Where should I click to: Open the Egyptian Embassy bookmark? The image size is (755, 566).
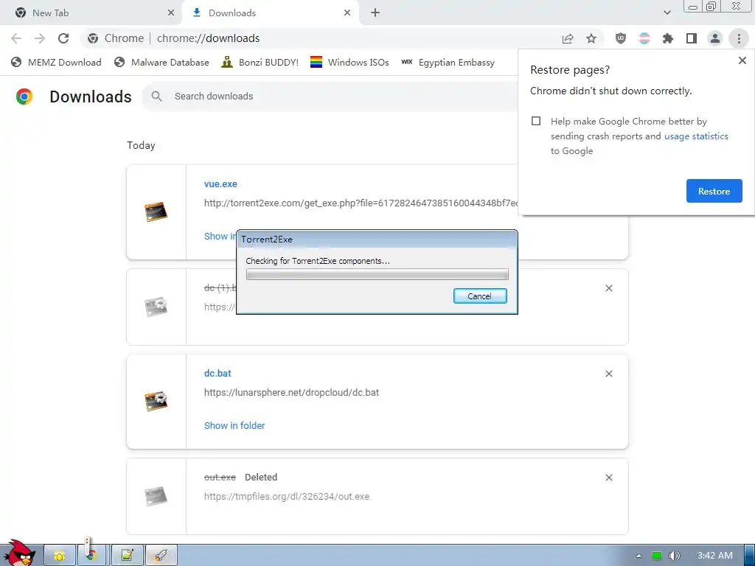click(448, 62)
